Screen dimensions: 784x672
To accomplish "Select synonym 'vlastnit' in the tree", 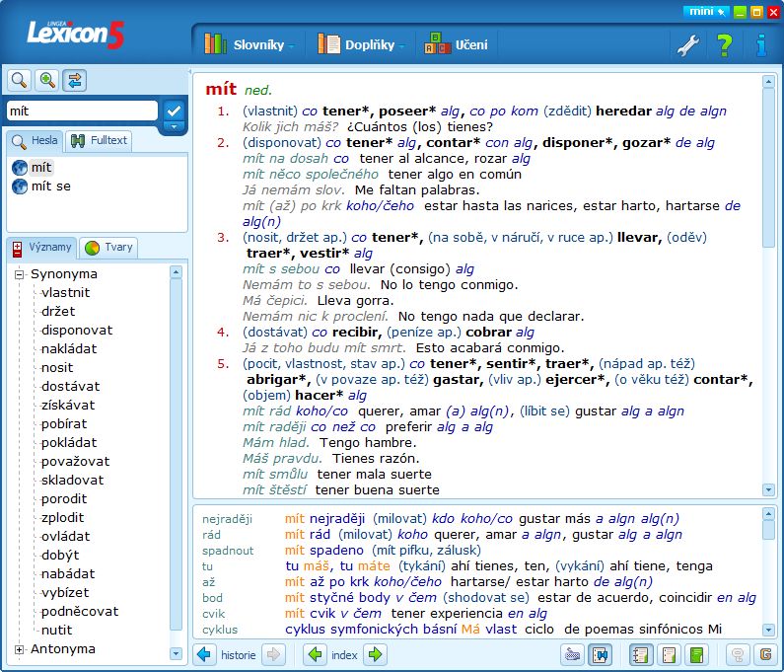I will pyautogui.click(x=65, y=293).
